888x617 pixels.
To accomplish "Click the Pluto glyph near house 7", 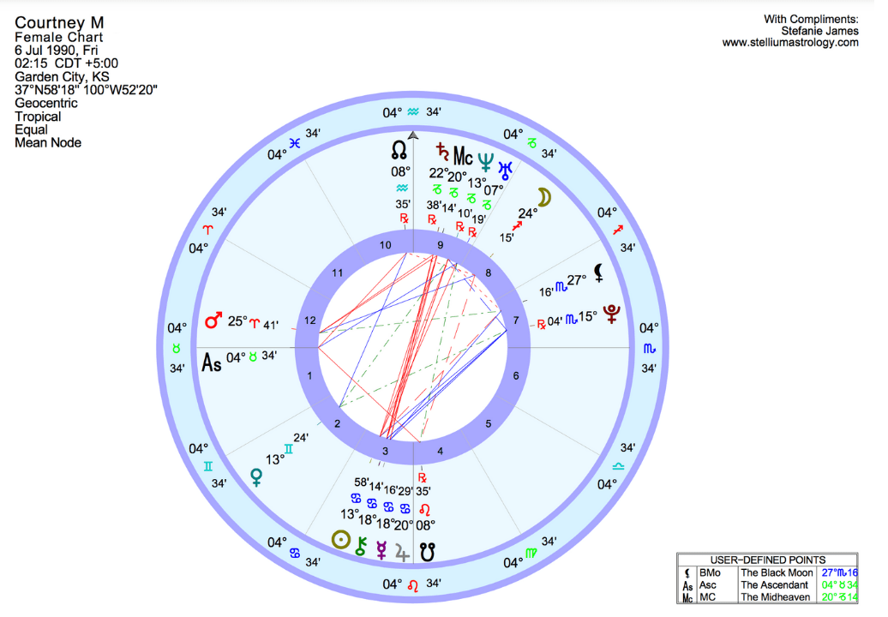I will point(611,314).
